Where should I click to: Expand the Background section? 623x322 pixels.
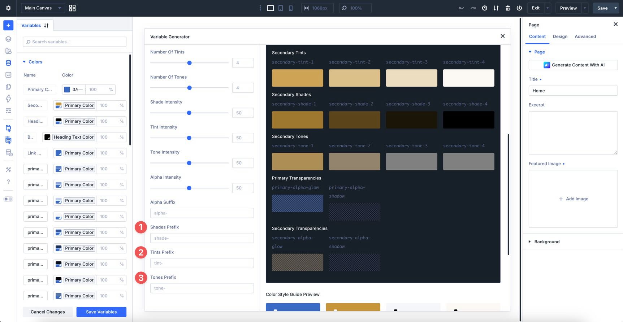coord(529,241)
